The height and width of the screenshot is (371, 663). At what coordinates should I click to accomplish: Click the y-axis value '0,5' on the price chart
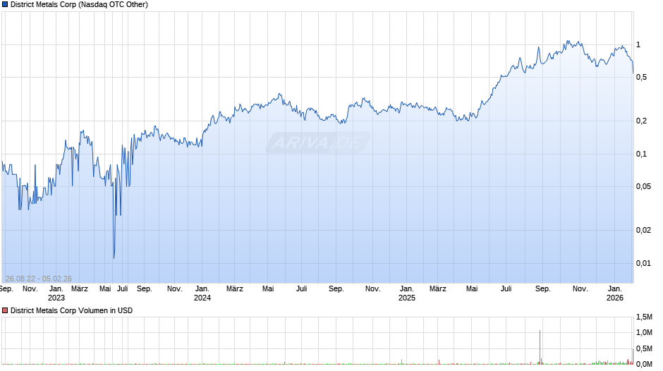click(641, 77)
